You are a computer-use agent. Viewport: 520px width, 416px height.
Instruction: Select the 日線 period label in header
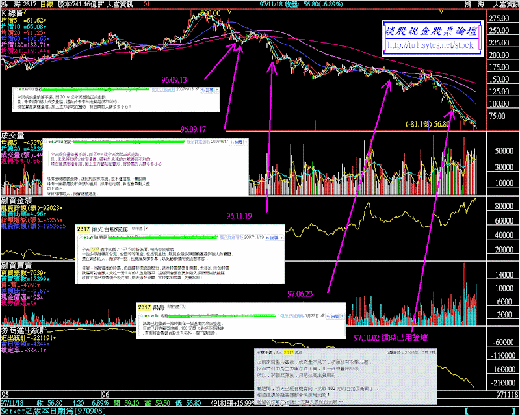(x=47, y=4)
